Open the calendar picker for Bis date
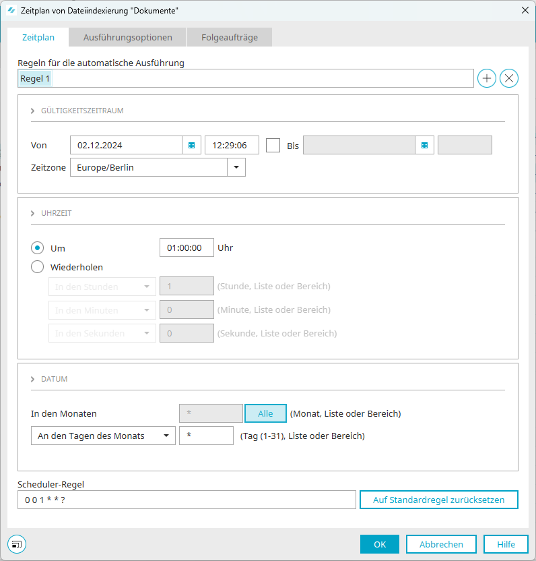Screen dimensions: 536x561 point(424,145)
